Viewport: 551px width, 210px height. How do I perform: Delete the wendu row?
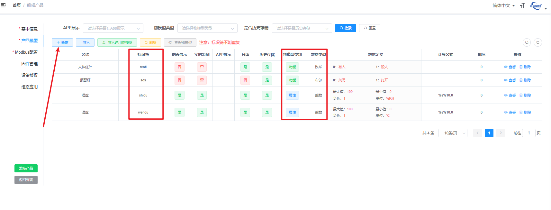[525, 113]
